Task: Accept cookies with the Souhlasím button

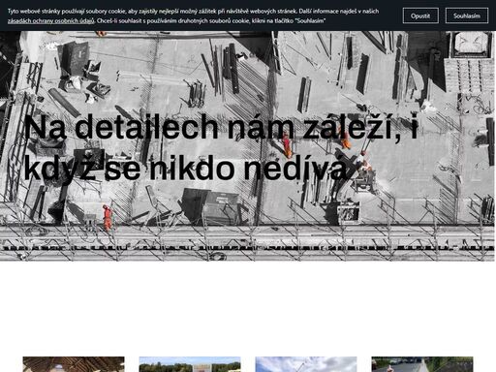Action: pyautogui.click(x=467, y=15)
